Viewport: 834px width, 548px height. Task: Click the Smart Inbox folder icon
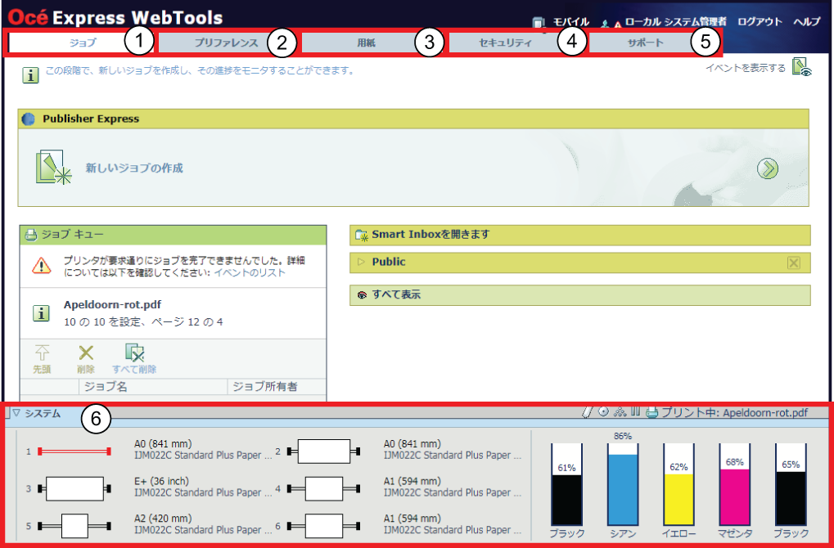[362, 235]
